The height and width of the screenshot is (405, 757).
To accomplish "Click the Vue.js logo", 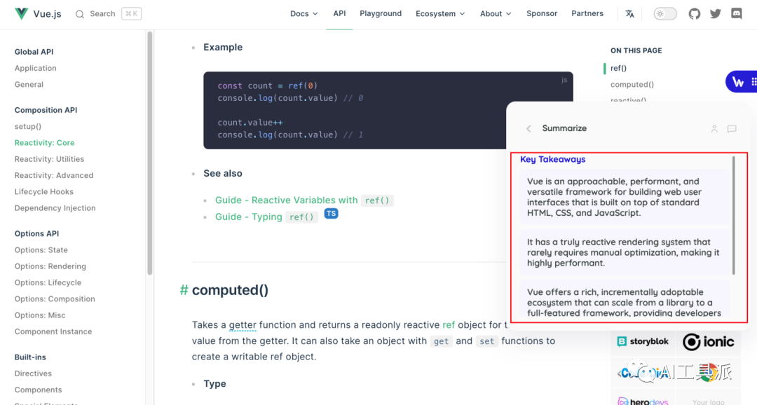I will pyautogui.click(x=22, y=14).
